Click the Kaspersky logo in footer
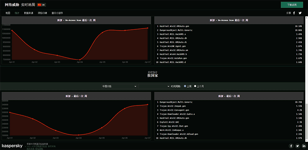The height and width of the screenshot is (150, 308). click(12, 146)
